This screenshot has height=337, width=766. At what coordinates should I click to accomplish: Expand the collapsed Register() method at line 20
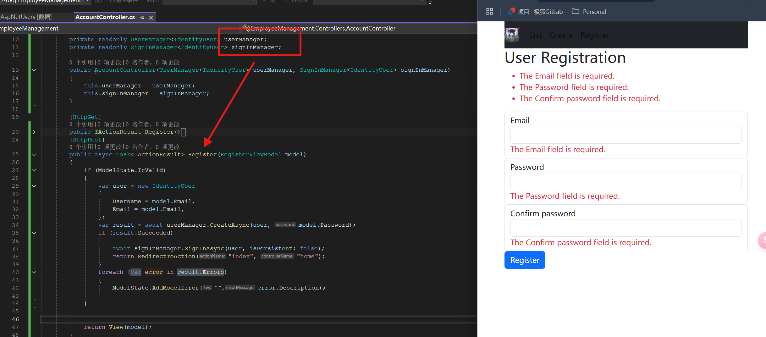point(34,132)
